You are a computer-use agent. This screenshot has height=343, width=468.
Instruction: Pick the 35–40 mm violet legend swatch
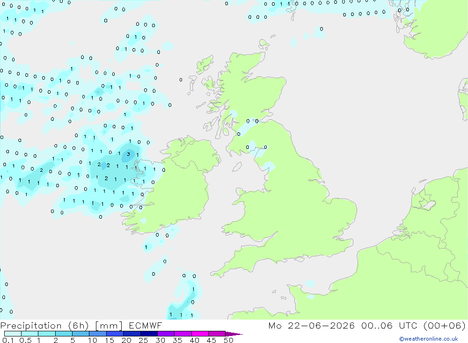click(183, 334)
